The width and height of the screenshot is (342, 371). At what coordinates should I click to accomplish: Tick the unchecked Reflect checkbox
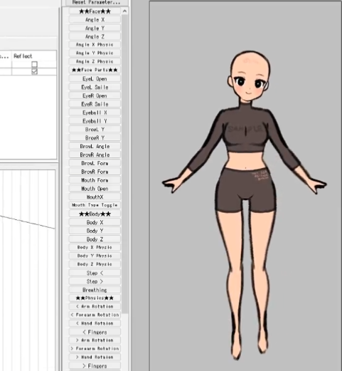(x=35, y=64)
